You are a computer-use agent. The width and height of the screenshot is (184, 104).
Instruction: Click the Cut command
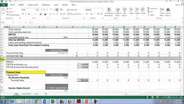pos(9,8)
